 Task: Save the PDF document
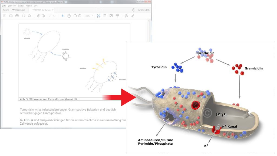(x=5, y=16)
